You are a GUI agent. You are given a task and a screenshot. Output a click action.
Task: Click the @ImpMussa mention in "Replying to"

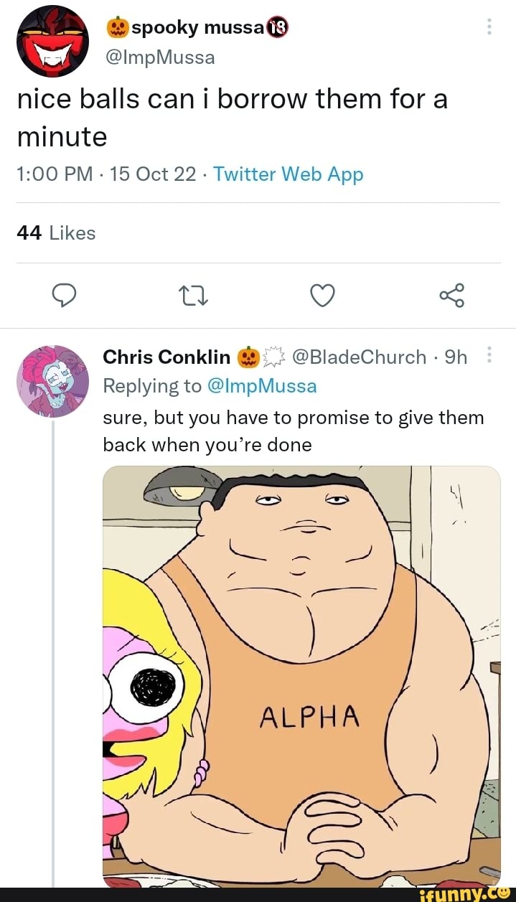(261, 387)
